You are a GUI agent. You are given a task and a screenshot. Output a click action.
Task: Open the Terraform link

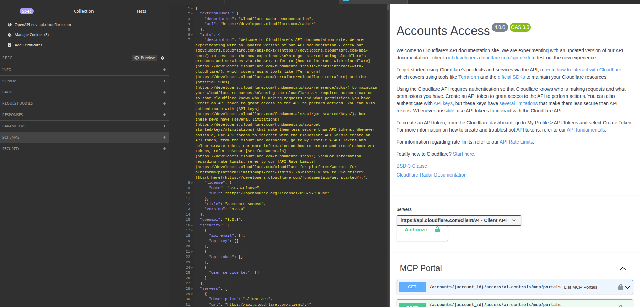[x=469, y=77]
